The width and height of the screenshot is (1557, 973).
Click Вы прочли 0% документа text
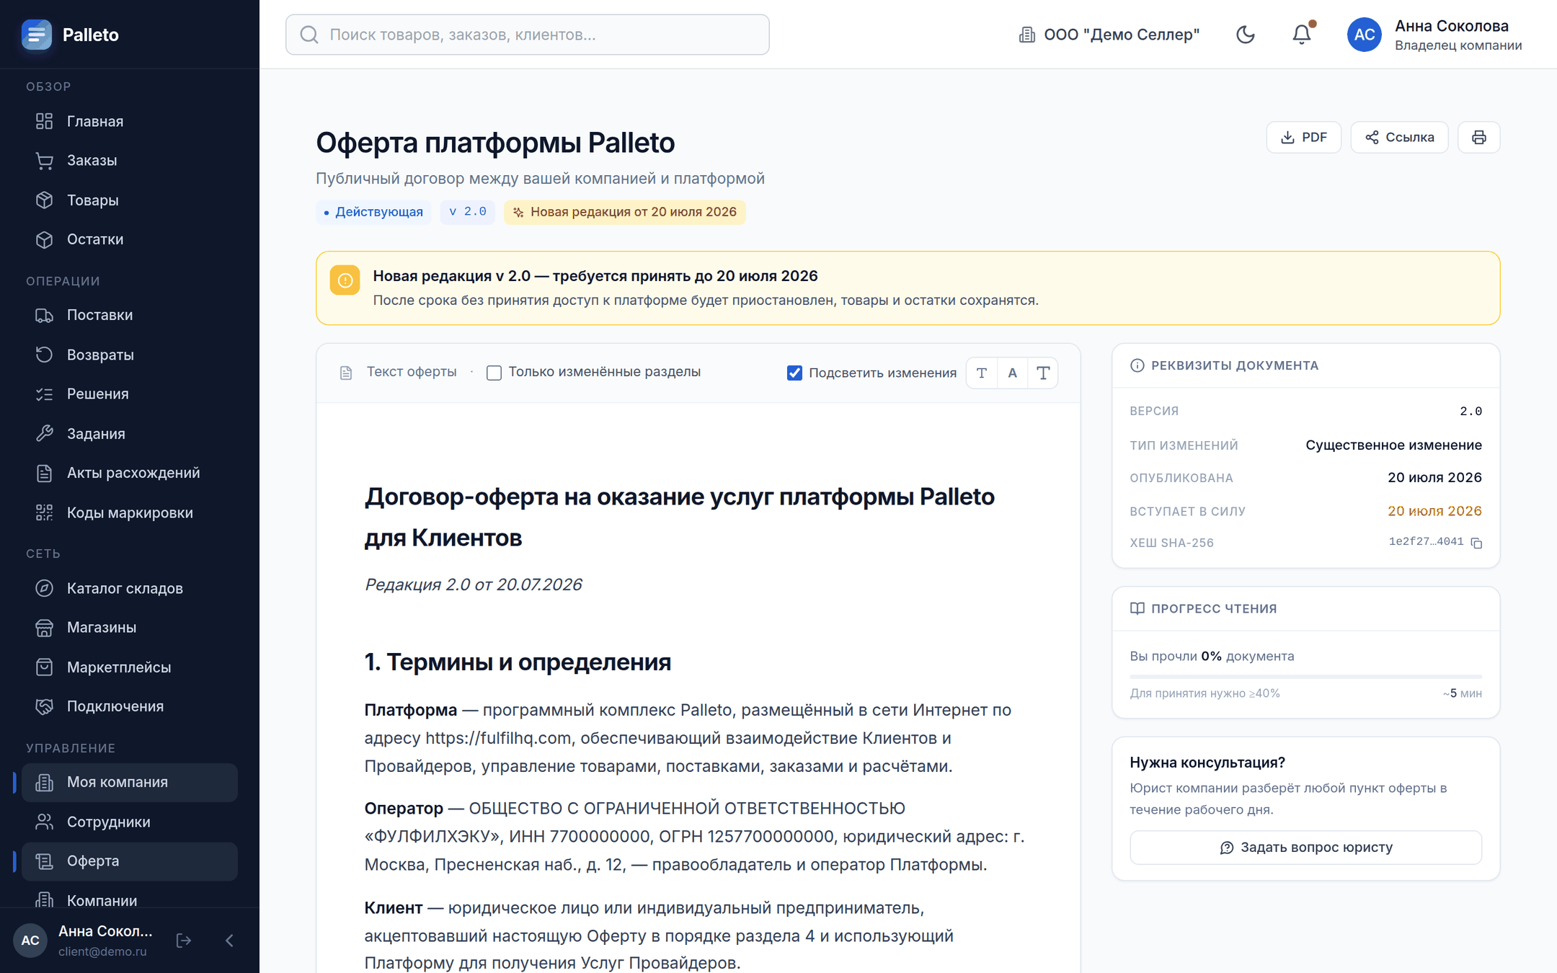1212,656
